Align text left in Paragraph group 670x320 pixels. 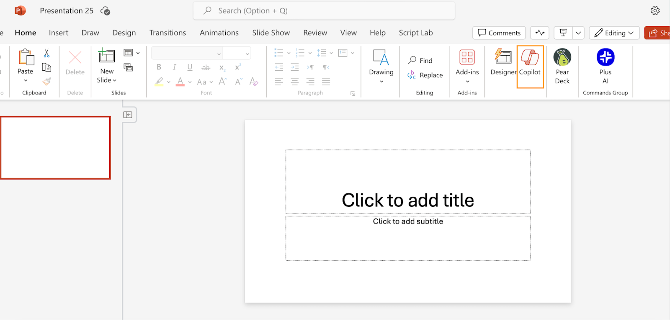tap(279, 81)
